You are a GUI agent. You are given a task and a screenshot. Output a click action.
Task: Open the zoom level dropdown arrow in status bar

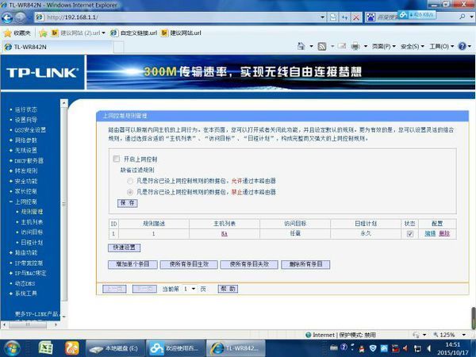tap(464, 335)
